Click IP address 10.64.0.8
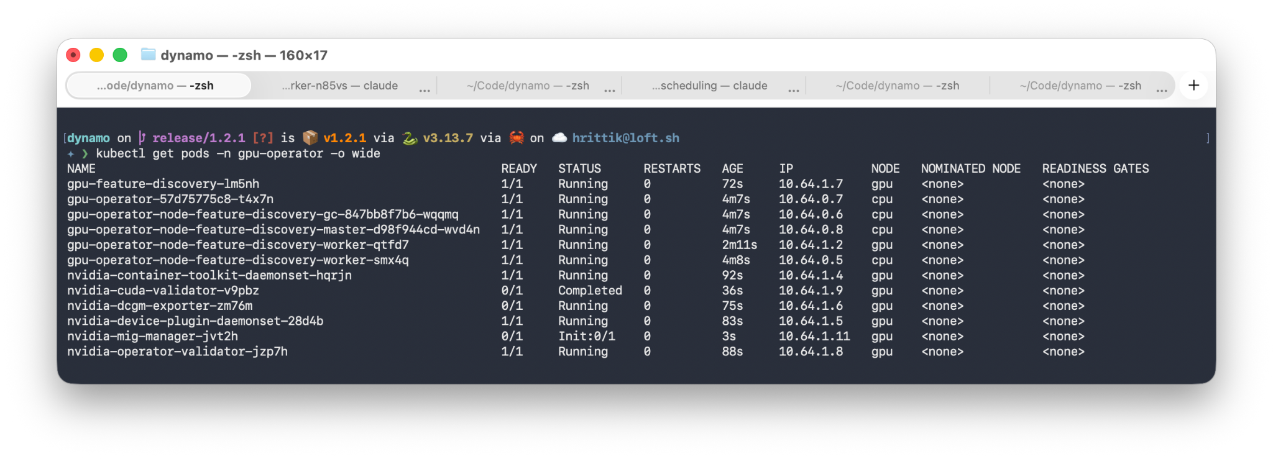 (811, 229)
